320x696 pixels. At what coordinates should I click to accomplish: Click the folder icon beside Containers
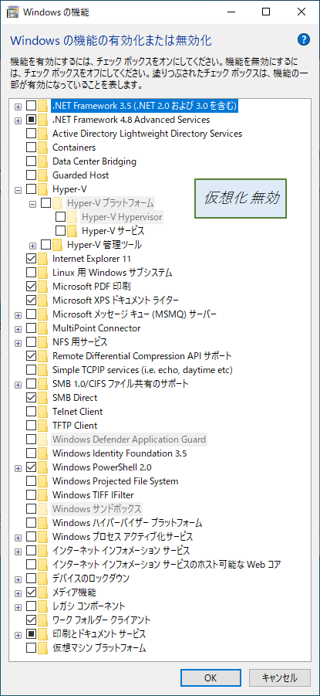tap(42, 148)
